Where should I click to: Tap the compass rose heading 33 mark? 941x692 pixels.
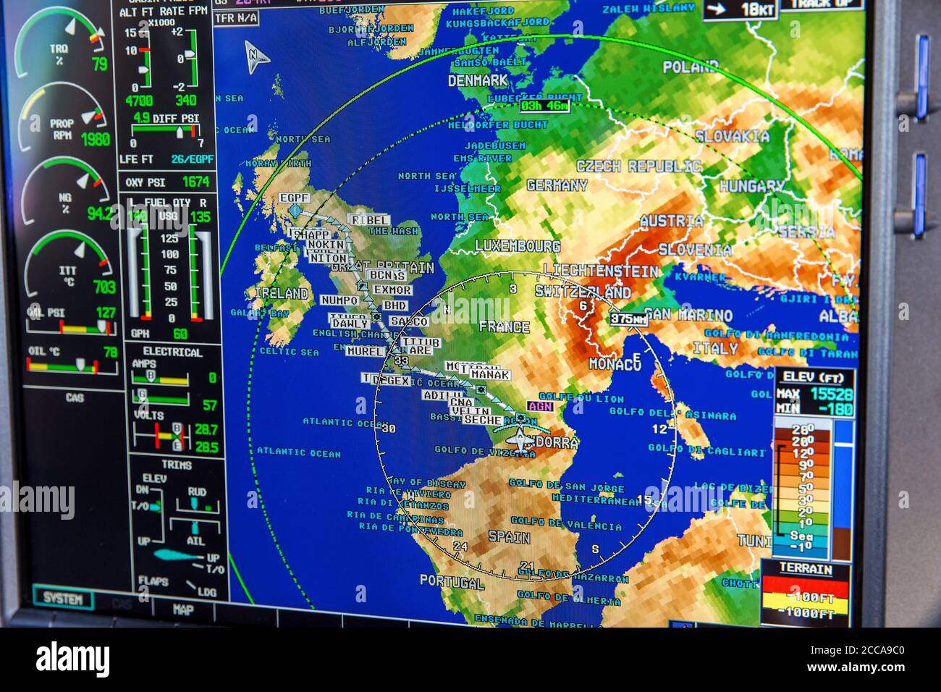402,360
